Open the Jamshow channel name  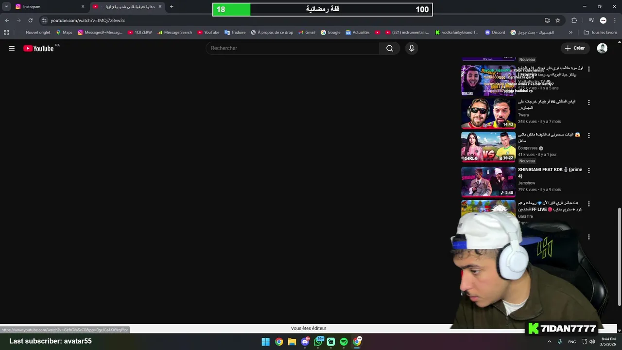[526, 183]
